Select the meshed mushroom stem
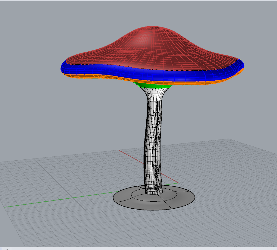 point(153,147)
